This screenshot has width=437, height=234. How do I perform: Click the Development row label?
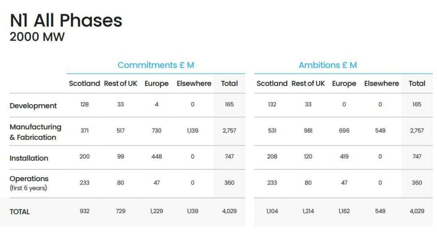click(33, 106)
